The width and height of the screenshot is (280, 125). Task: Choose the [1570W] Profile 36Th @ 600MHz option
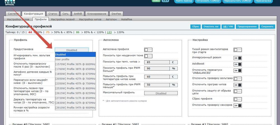tap(75, 64)
